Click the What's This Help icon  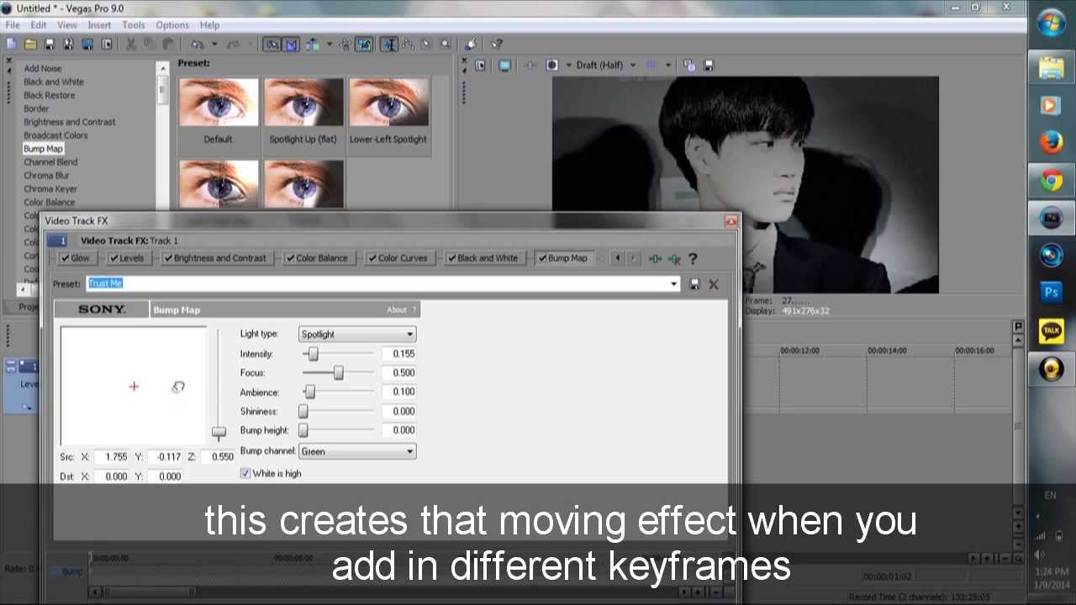(x=497, y=45)
